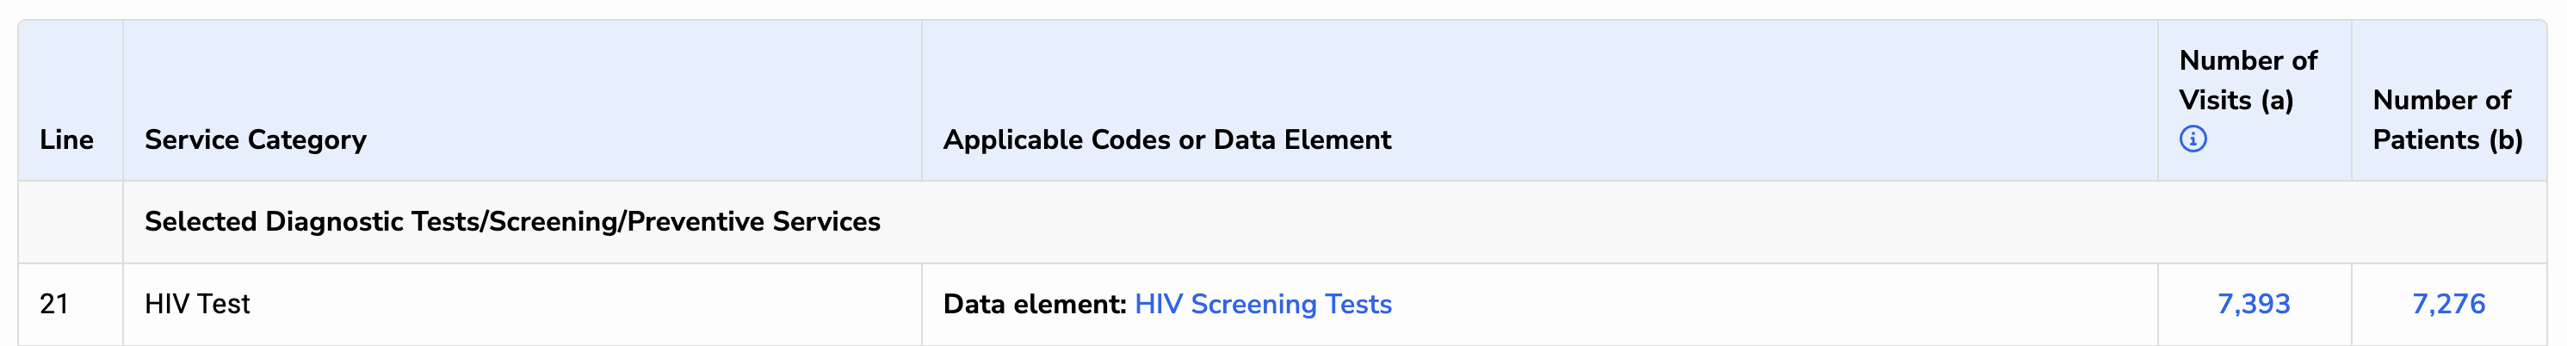Click blank space right of HIV Screening Tests link
Screen dimensions: 2567x346
click(1774, 304)
